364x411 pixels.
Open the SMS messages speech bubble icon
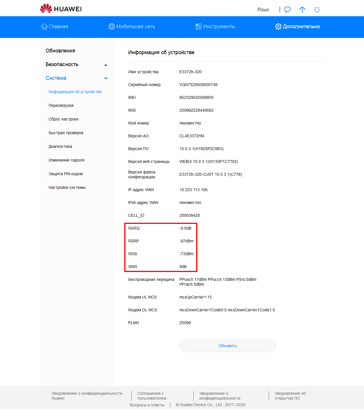pos(288,9)
